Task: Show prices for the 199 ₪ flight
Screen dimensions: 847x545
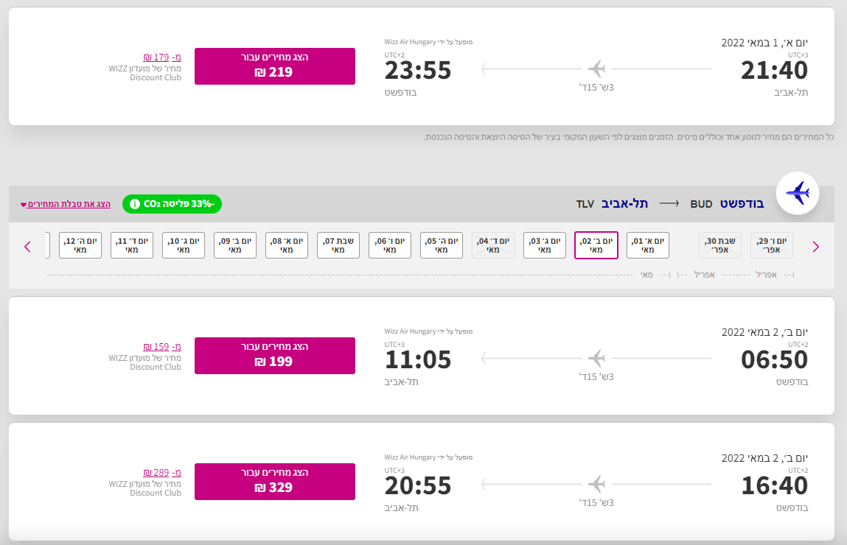Action: click(274, 356)
